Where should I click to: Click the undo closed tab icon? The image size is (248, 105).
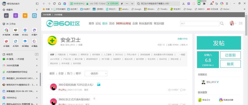point(217,3)
